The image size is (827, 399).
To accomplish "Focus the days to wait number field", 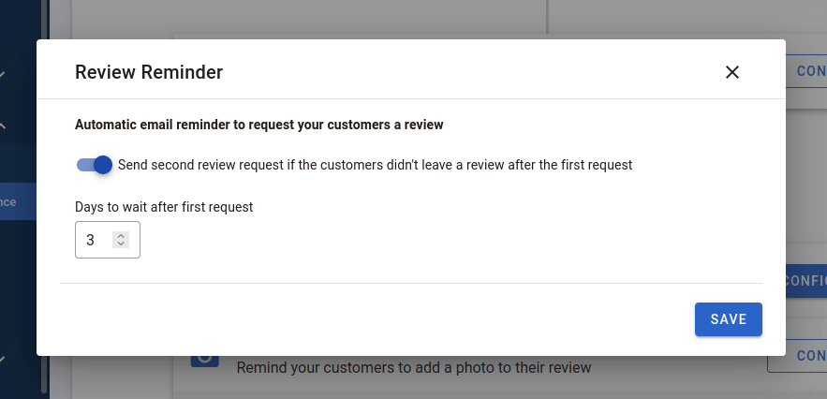I will [x=108, y=240].
